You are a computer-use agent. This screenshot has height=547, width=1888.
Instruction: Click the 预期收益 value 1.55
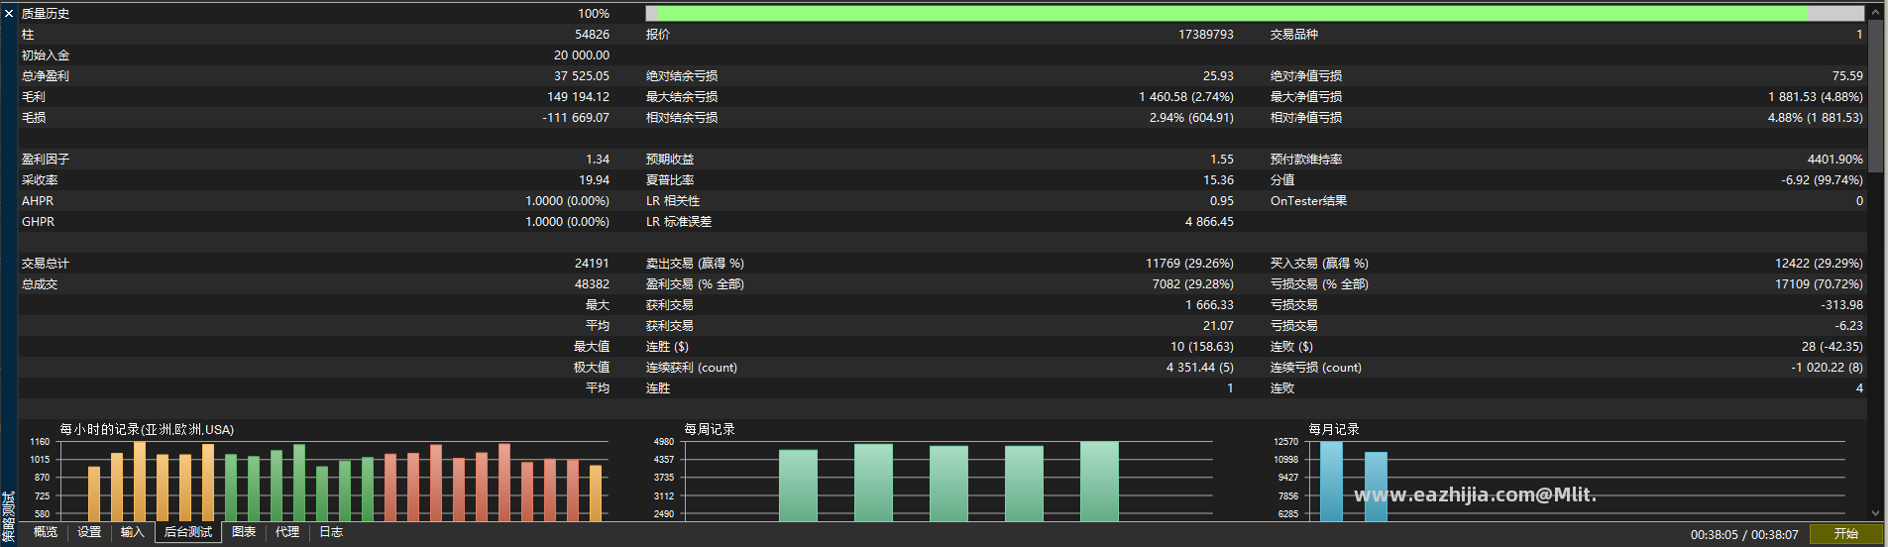tap(1222, 160)
